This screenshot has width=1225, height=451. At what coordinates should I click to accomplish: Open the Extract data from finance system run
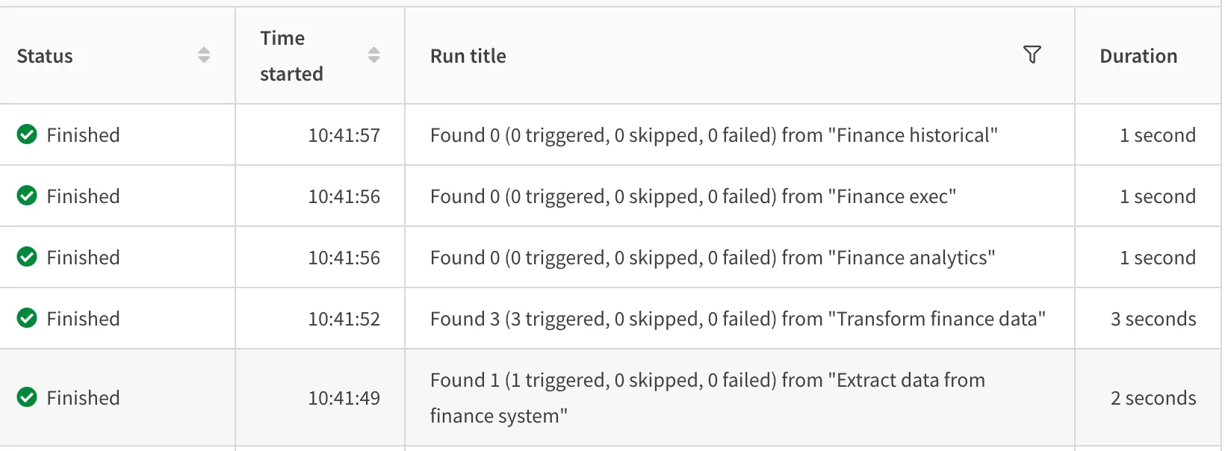coord(707,397)
